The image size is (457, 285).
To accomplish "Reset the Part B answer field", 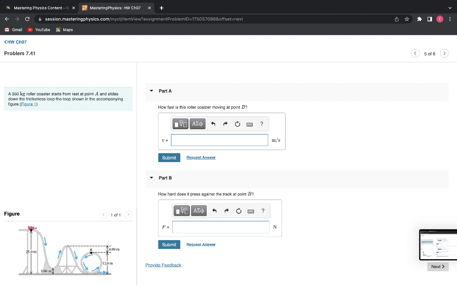I will (x=239, y=211).
